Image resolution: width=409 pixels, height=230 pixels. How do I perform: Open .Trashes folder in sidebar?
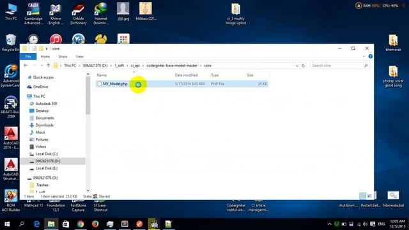[x=42, y=185]
